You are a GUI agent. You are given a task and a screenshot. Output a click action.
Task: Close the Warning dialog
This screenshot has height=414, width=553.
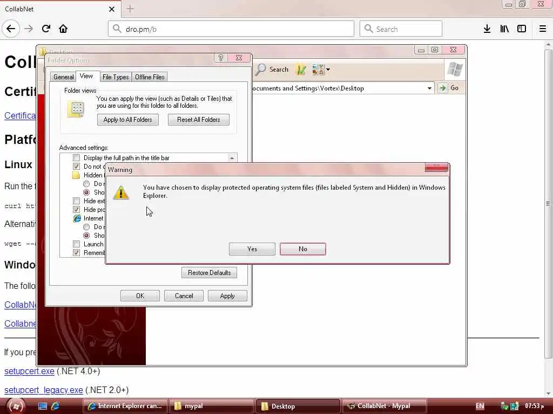[x=436, y=167]
